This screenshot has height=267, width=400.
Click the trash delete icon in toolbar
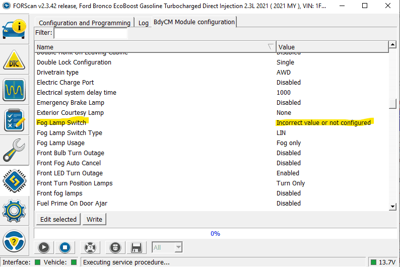[115, 247]
